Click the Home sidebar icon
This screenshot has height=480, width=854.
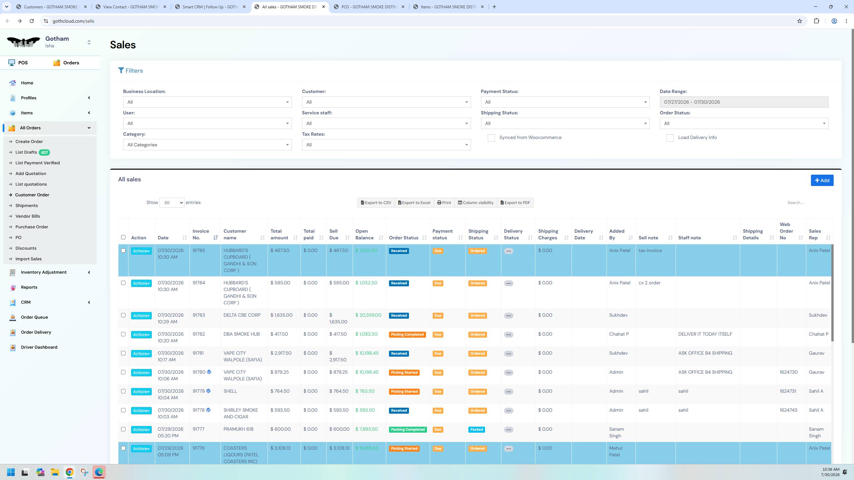tap(13, 83)
